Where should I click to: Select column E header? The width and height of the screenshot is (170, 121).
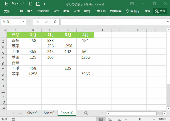85,30
